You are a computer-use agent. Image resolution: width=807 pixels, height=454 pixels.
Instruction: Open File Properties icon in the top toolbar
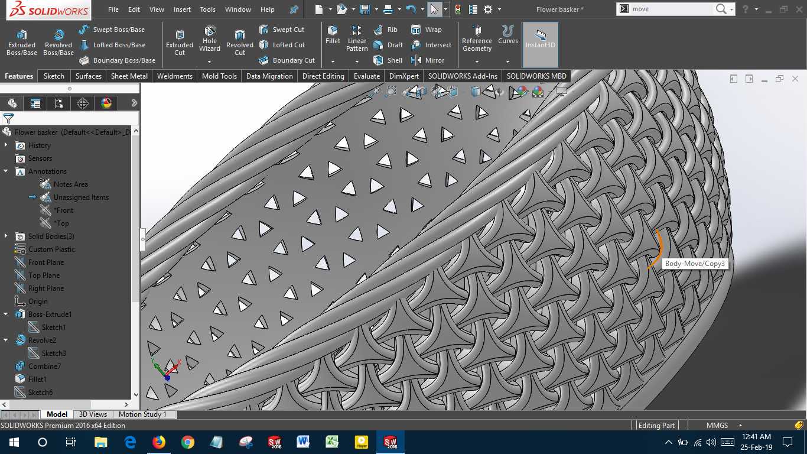click(473, 9)
